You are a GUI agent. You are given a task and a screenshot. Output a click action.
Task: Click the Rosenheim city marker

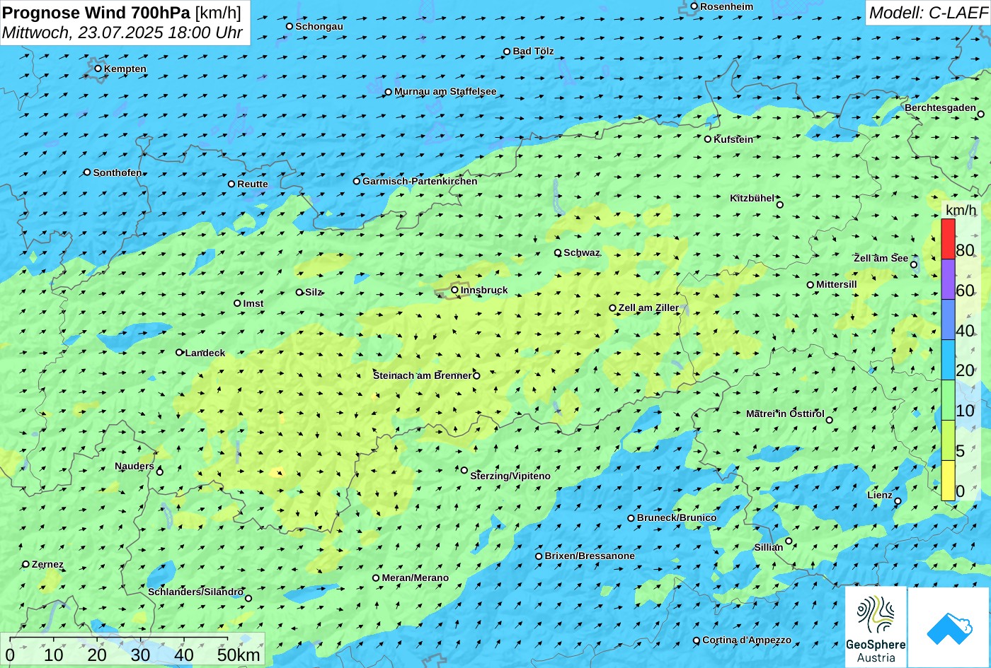[x=694, y=6]
